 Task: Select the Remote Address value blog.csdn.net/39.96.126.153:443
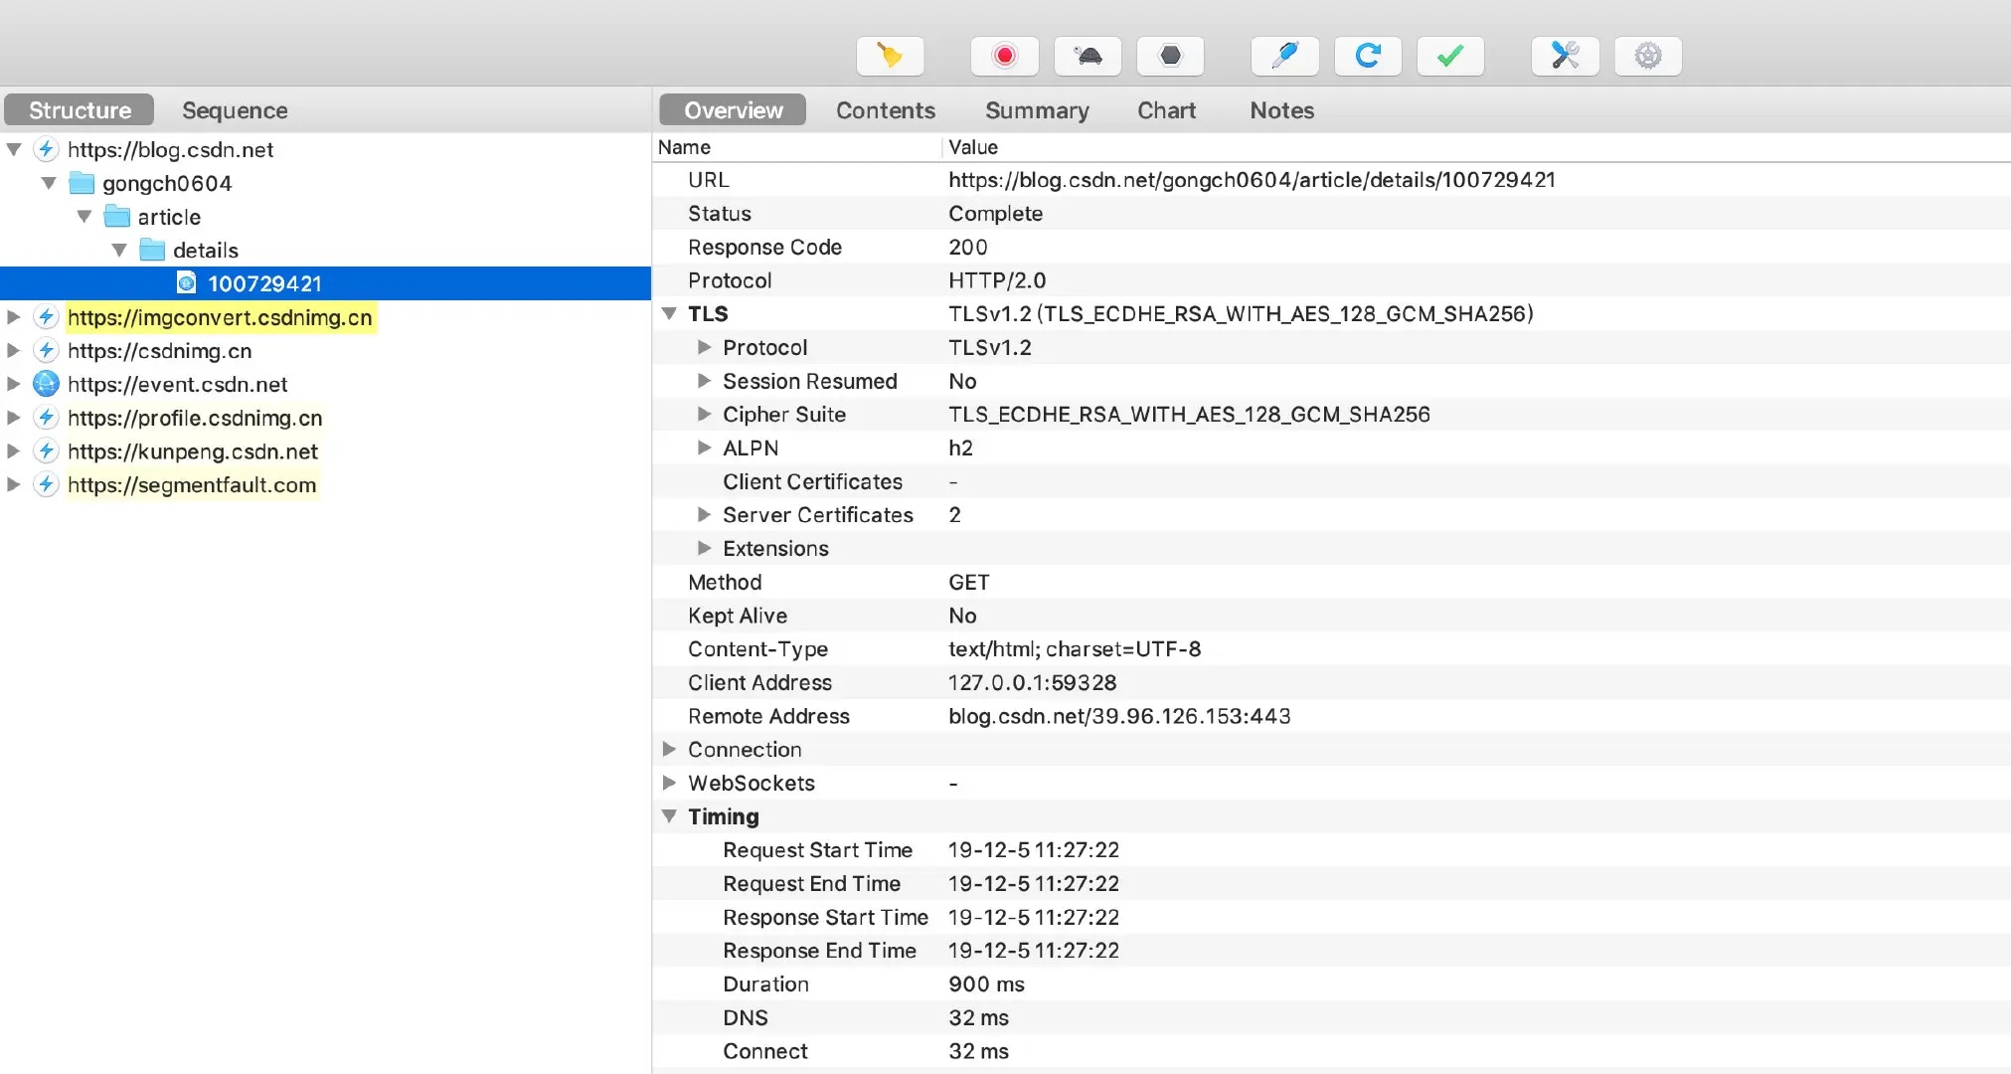click(x=1119, y=716)
